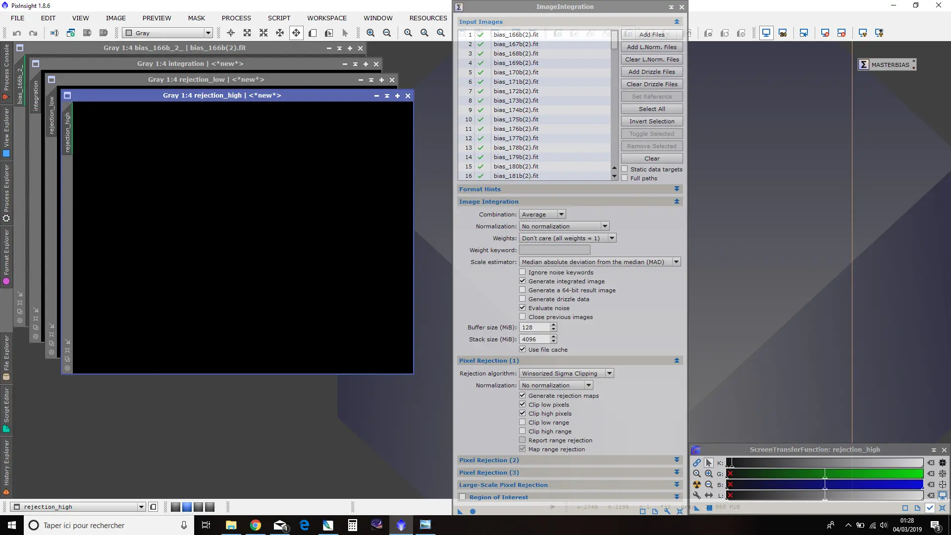Viewport: 951px width, 535px height.
Task: Activate the Pan mode four-arrow tool
Action: pos(296,33)
